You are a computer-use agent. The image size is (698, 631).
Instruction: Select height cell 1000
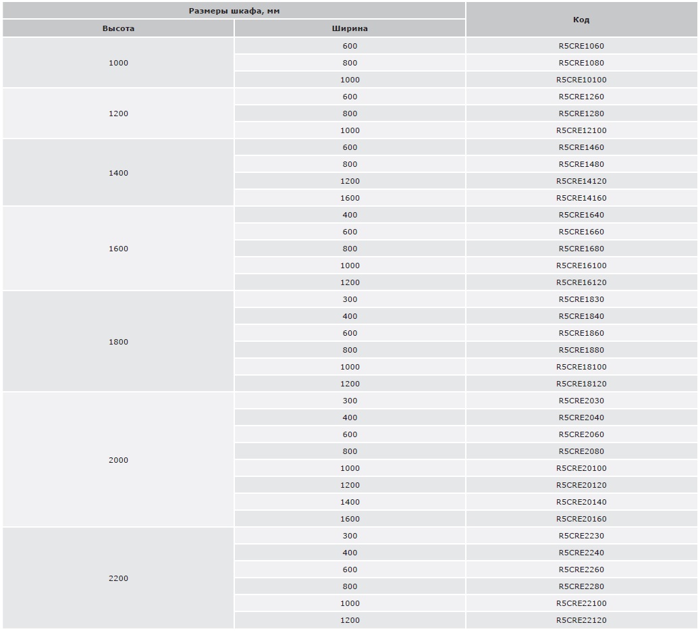click(118, 63)
